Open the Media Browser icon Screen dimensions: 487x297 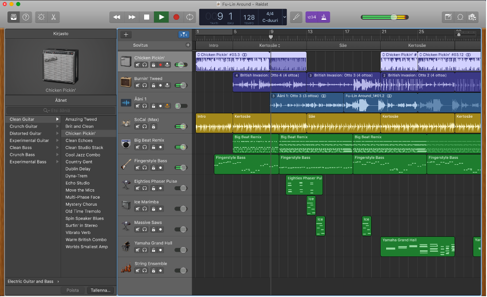472,17
